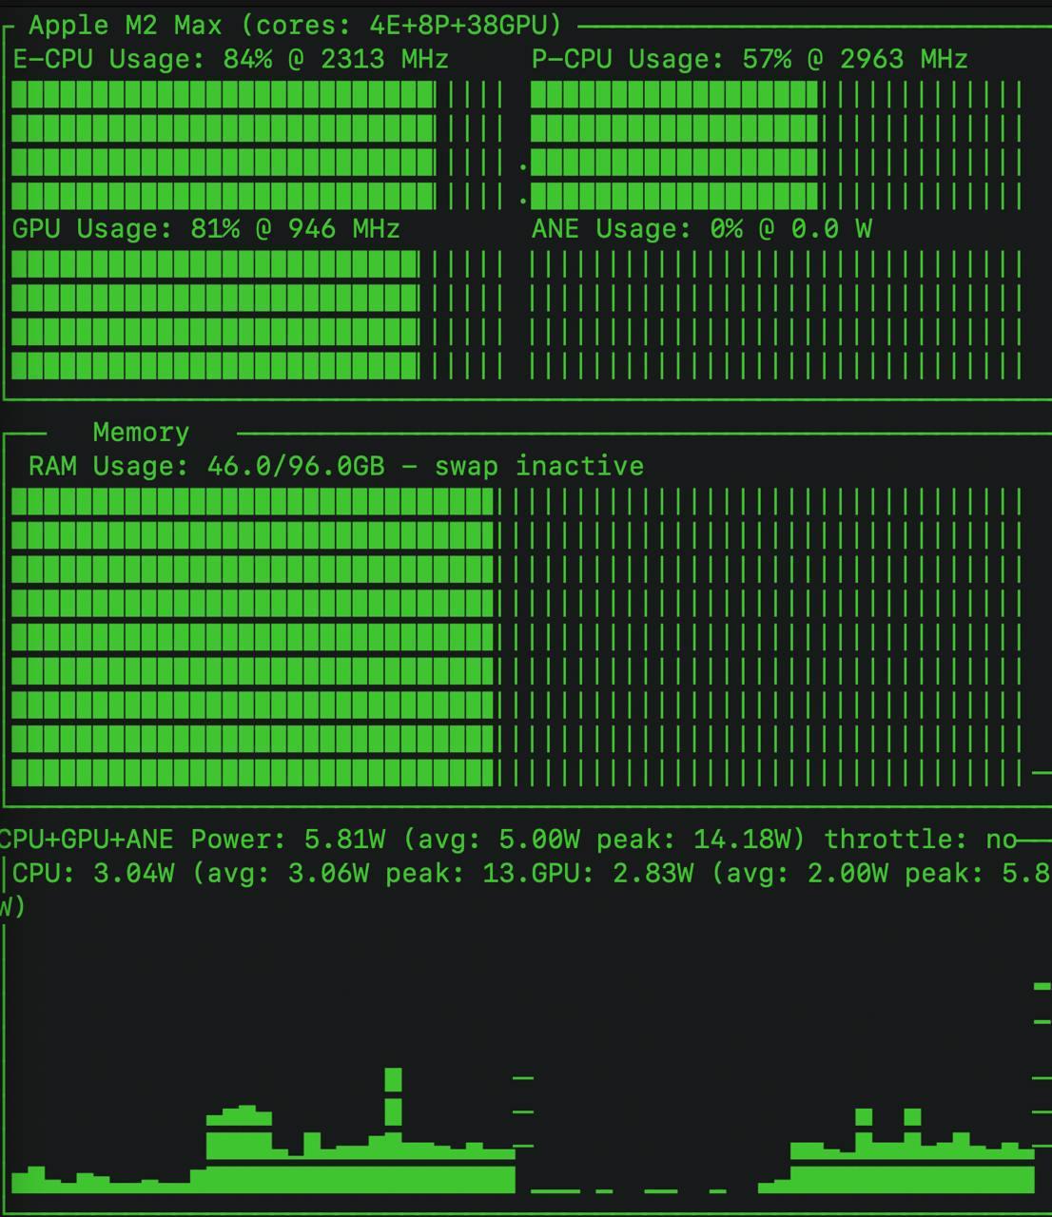This screenshot has width=1052, height=1217.
Task: Select the CPU+GPU+ANE Power 5.81W reading
Action: pos(190,839)
